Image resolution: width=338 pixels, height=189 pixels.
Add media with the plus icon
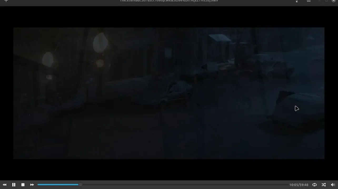point(6,1)
